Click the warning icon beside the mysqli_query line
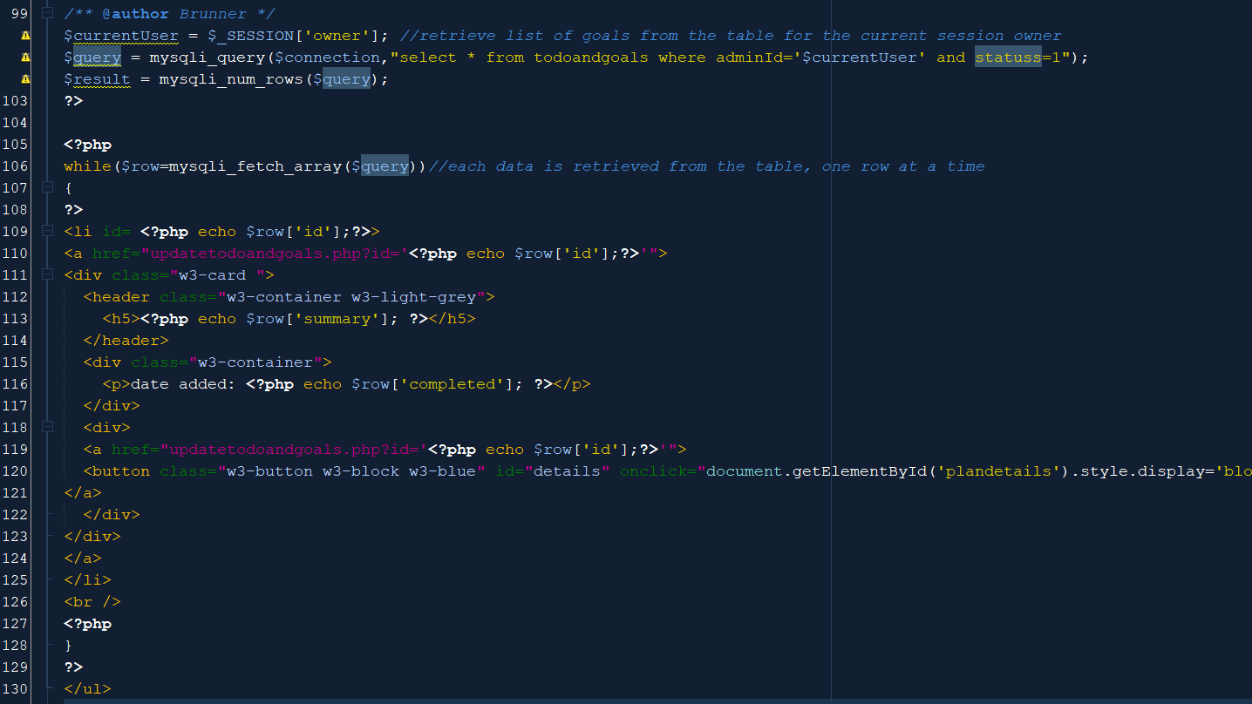The height and width of the screenshot is (704, 1252). point(24,58)
